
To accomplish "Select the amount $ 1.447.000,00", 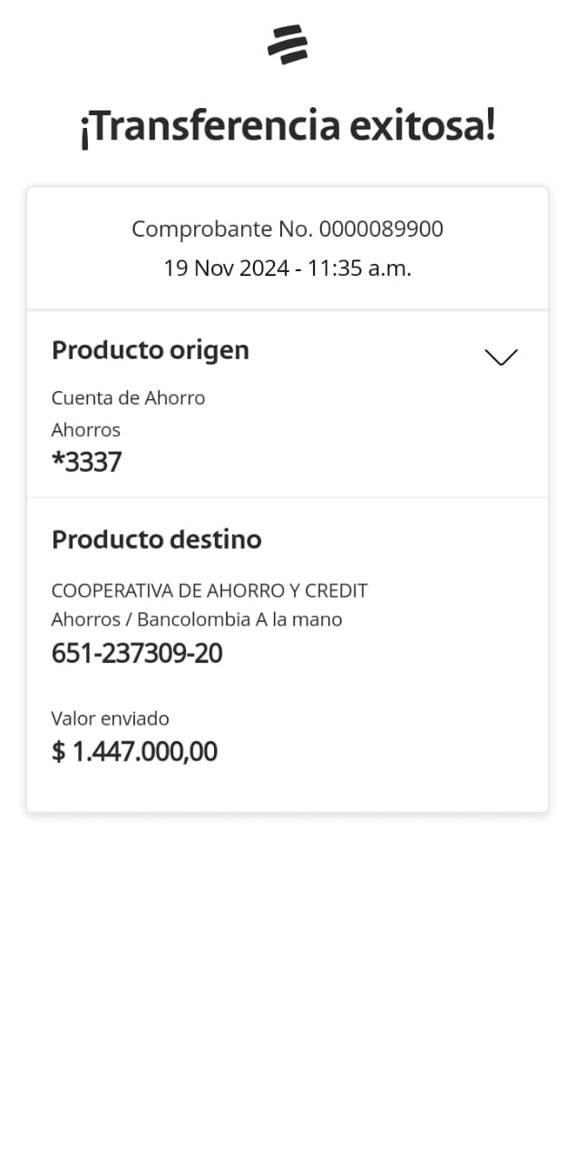I will [134, 752].
